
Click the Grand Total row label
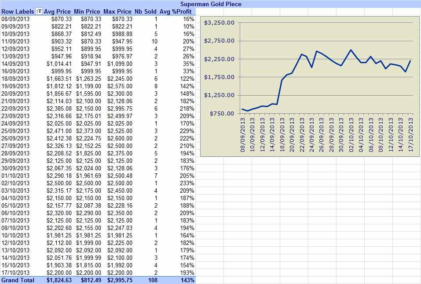(x=18, y=280)
